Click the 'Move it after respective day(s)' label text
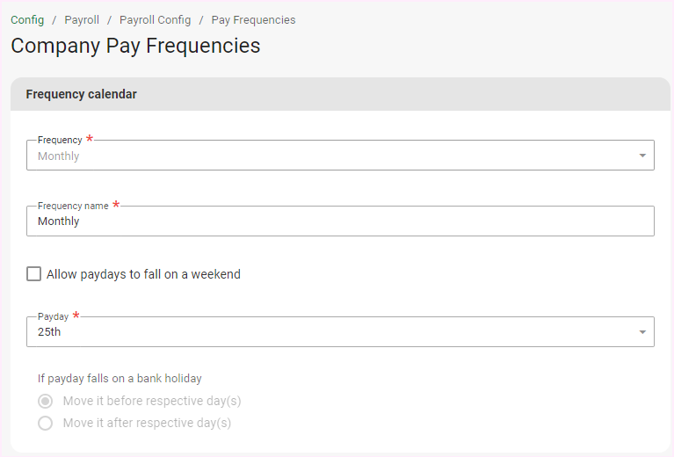674x457 pixels. [x=147, y=423]
